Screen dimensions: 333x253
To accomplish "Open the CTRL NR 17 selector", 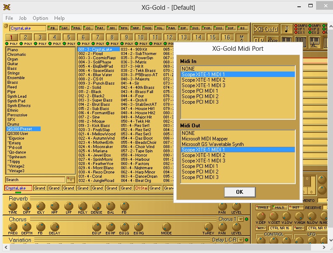I will pos(317,228).
